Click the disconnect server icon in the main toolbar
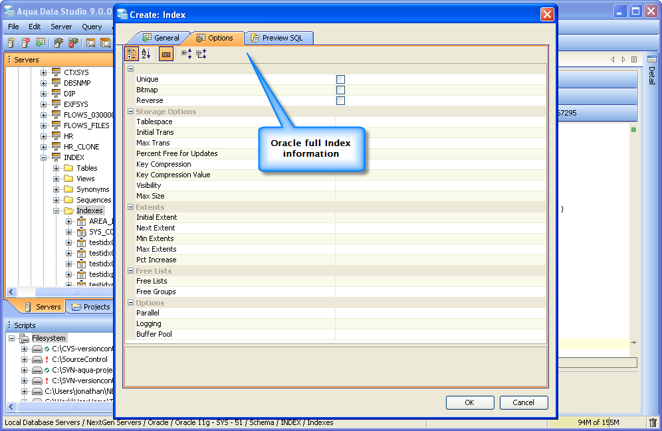 tap(73, 43)
